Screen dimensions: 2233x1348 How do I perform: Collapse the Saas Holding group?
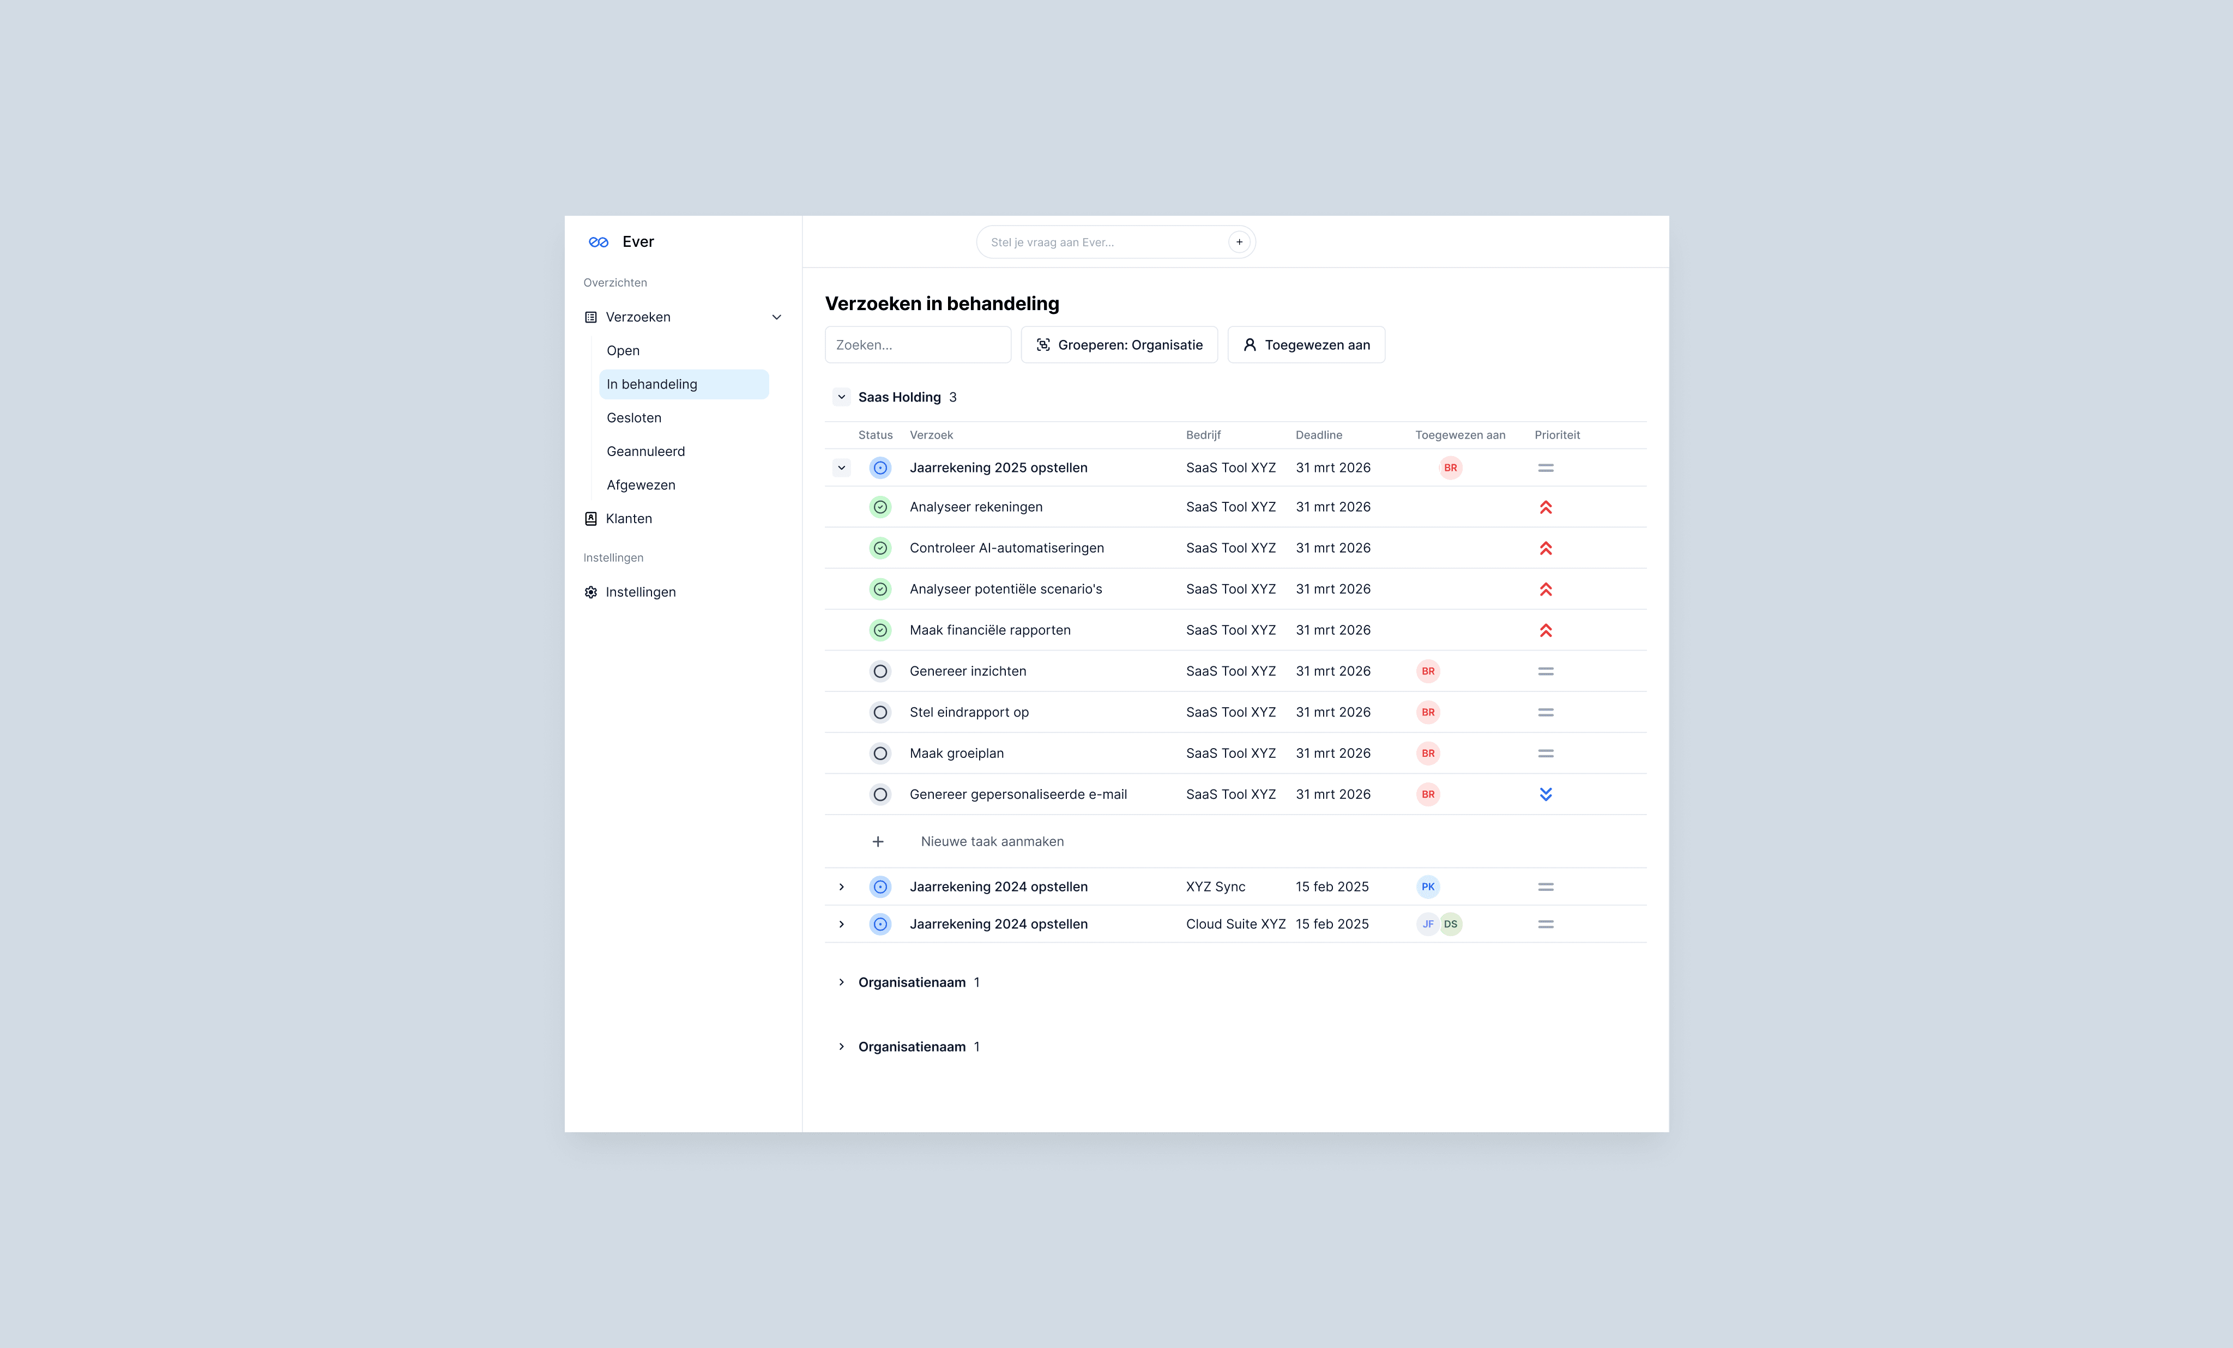[x=841, y=397]
